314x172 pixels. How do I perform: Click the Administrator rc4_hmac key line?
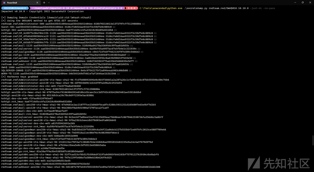click(x=51, y=89)
